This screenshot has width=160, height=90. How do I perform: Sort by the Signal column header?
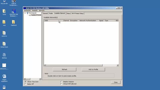pos(100,20)
